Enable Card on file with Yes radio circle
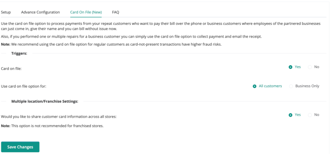Image resolution: width=333 pixels, height=158 pixels. [290, 67]
